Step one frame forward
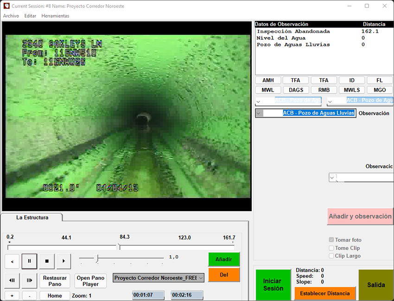 tap(29, 281)
